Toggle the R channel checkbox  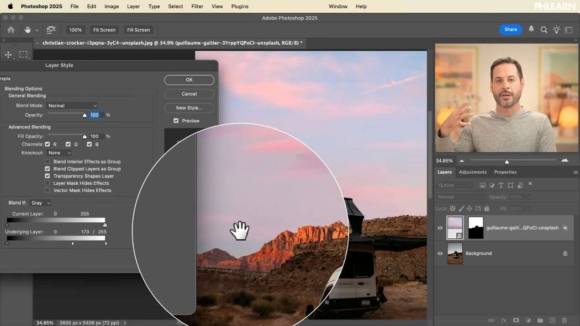pos(48,145)
